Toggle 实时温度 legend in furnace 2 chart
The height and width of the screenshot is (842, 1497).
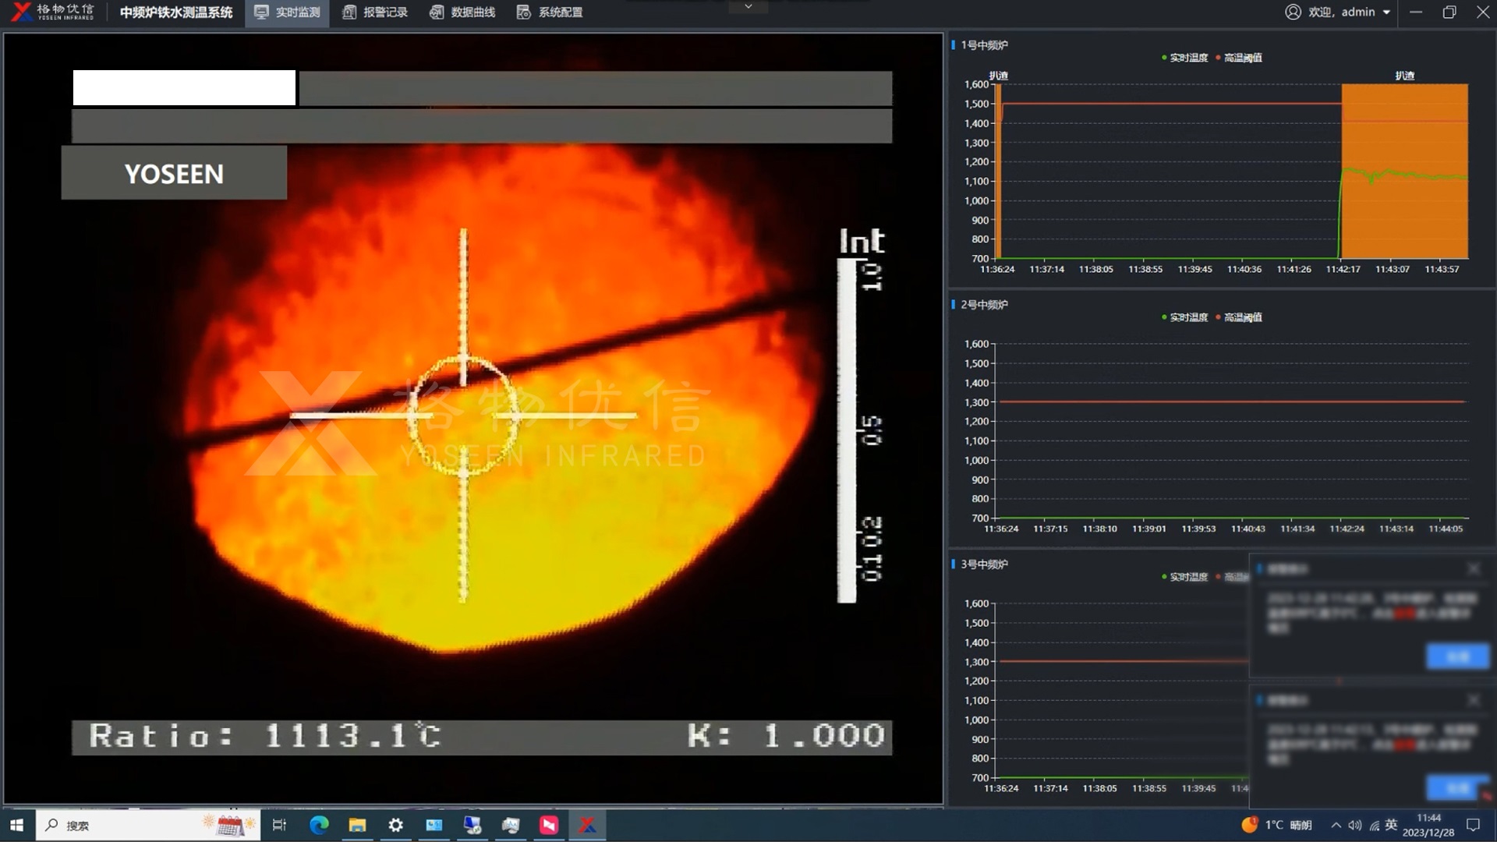(x=1184, y=317)
